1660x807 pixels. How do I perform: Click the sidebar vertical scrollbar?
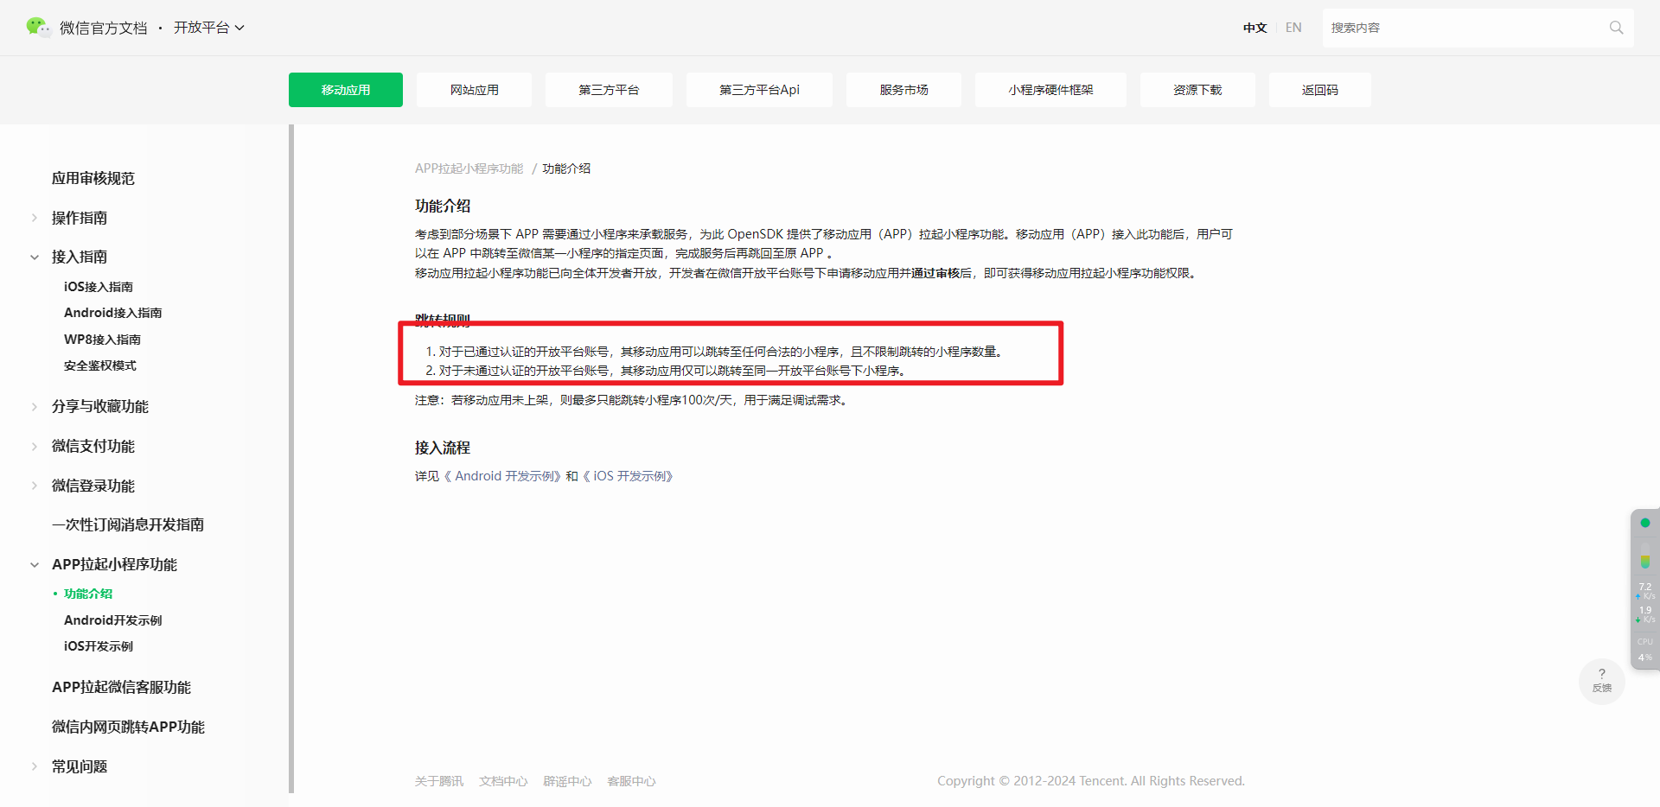[291, 458]
